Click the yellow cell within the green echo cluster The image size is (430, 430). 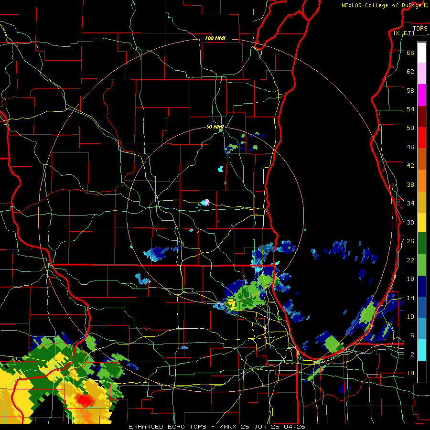(231, 304)
